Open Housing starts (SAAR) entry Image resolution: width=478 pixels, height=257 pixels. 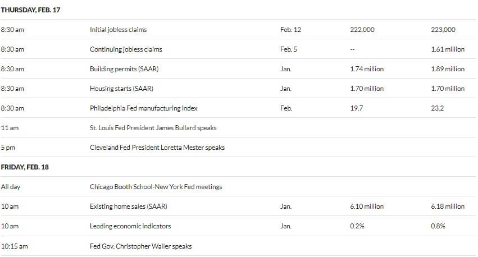pyautogui.click(x=121, y=89)
